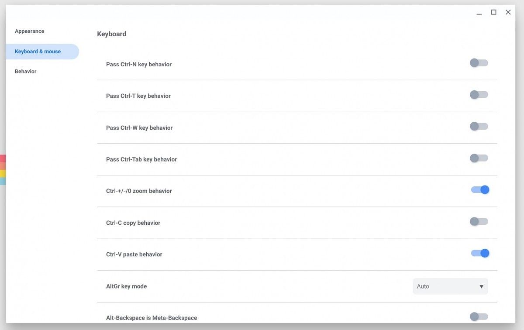Enable the Pass Ctrl-Tab key behavior switch
Viewport: 524px width, 330px height.
[479, 158]
